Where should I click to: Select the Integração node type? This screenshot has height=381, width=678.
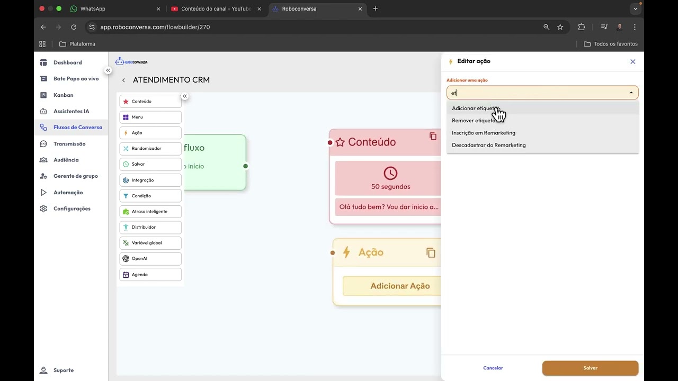tap(150, 180)
